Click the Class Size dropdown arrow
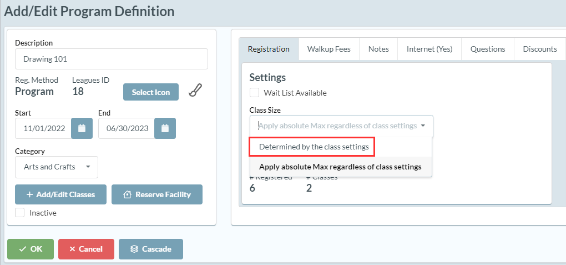 tap(423, 126)
